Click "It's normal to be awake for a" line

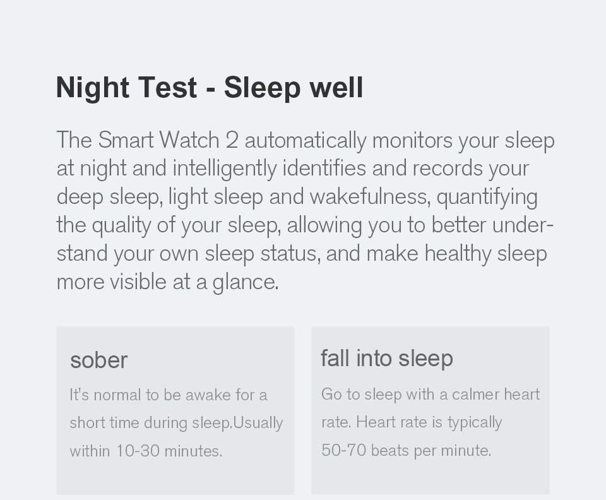pos(169,395)
